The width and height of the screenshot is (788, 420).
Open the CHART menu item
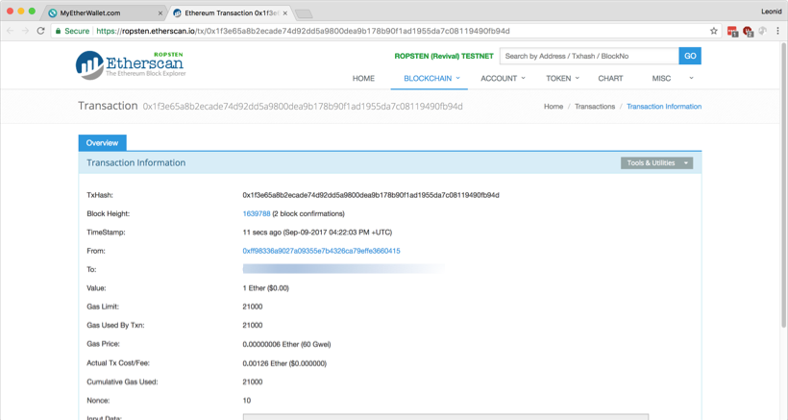(x=610, y=79)
